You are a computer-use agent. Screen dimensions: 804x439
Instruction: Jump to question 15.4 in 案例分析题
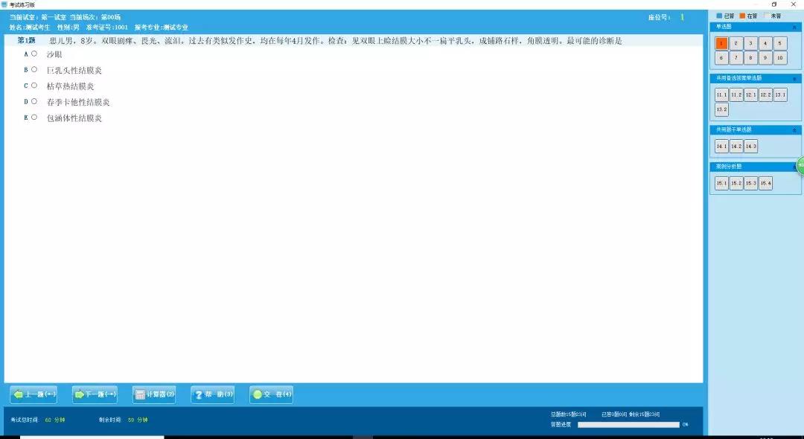click(765, 183)
